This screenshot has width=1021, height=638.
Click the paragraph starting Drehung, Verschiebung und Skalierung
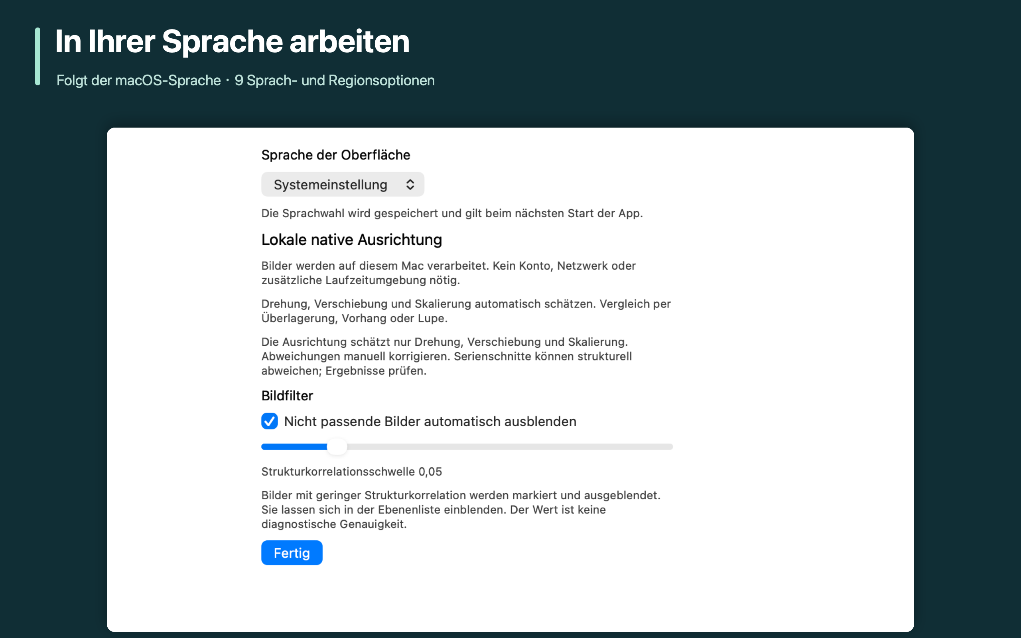(x=466, y=311)
